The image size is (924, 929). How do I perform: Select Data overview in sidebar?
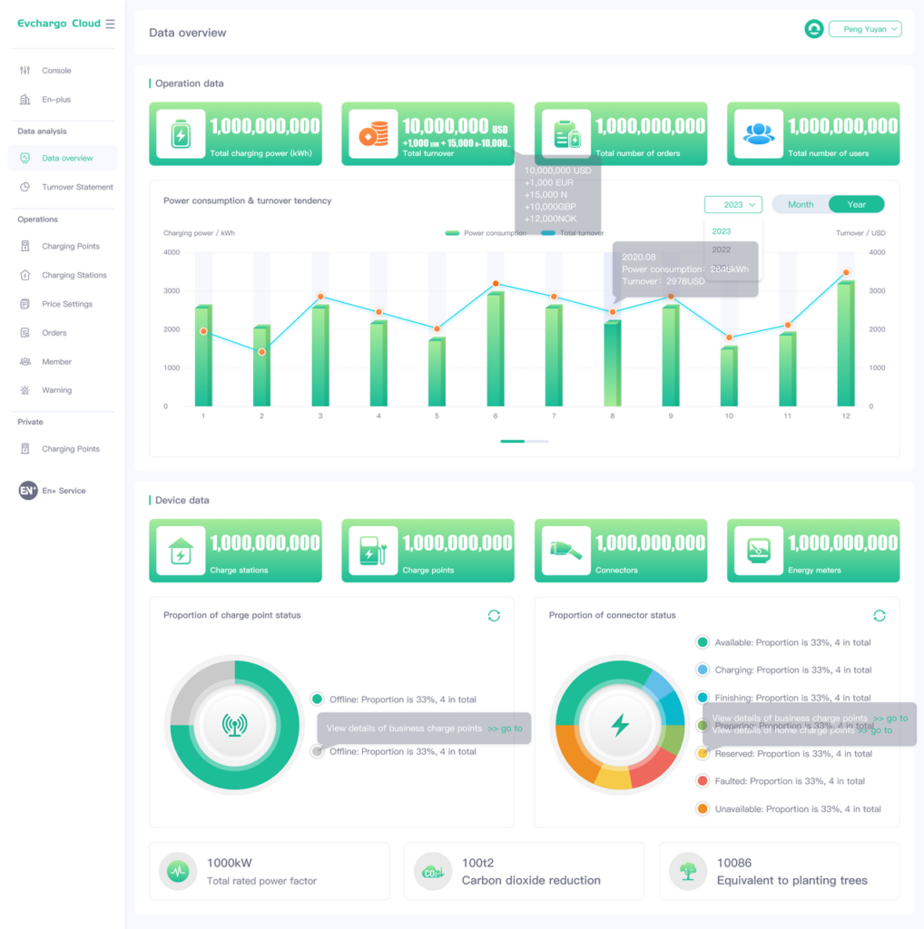63,158
